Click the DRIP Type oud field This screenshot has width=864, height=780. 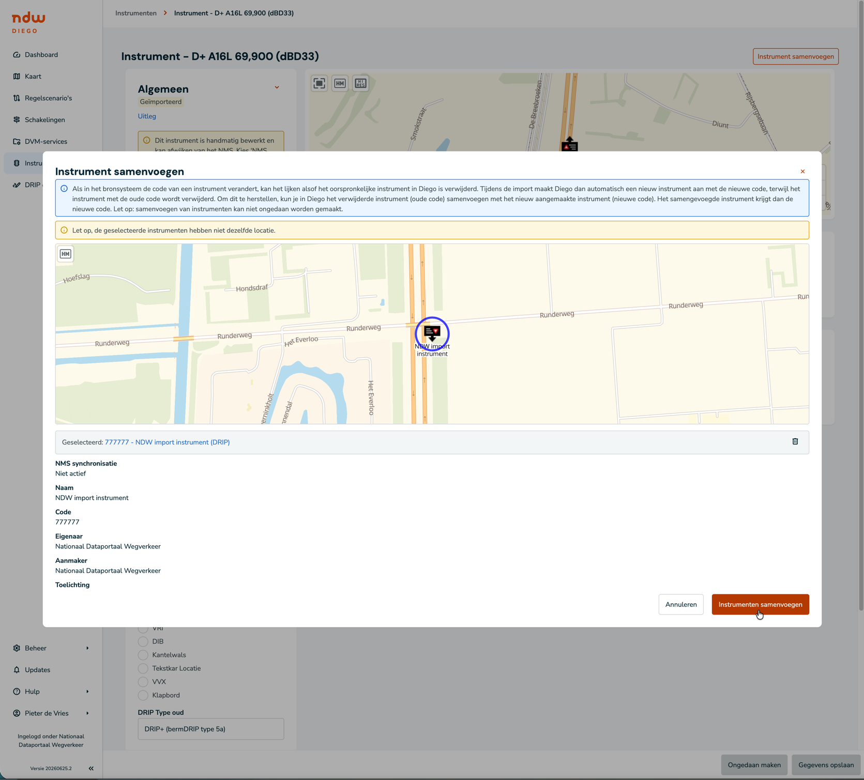tap(210, 729)
